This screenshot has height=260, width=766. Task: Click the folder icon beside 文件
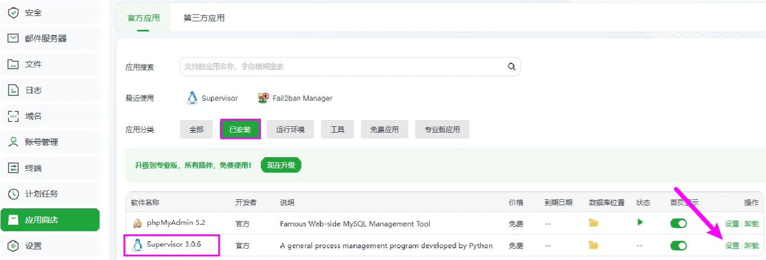coord(13,64)
